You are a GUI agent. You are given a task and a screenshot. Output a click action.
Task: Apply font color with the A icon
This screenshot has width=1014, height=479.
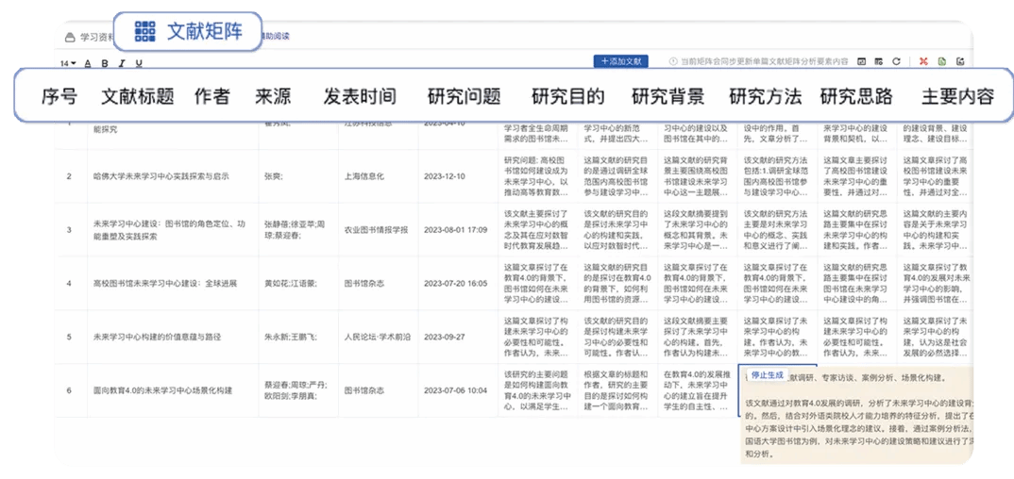(x=89, y=64)
